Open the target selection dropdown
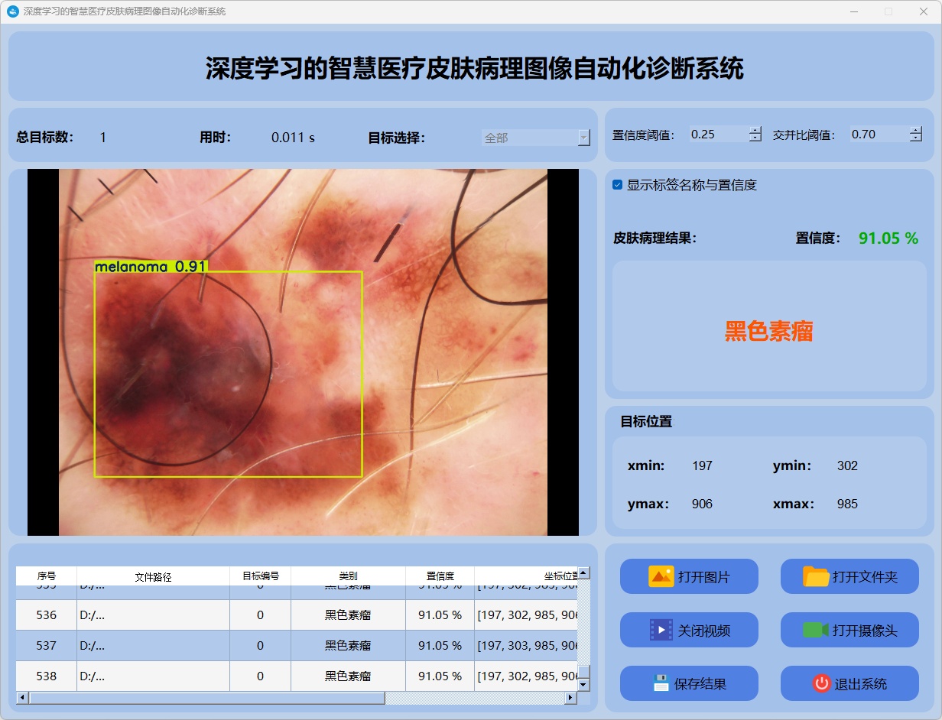 pos(583,138)
